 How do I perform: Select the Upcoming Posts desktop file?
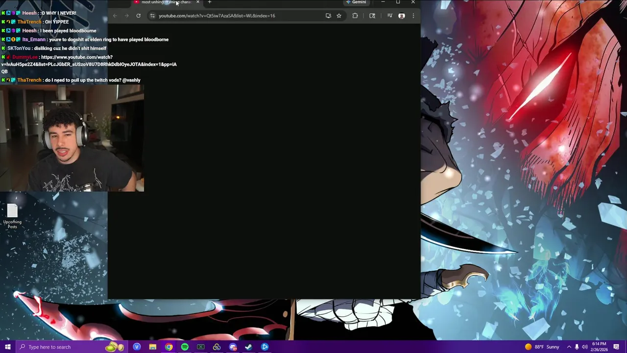click(12, 217)
